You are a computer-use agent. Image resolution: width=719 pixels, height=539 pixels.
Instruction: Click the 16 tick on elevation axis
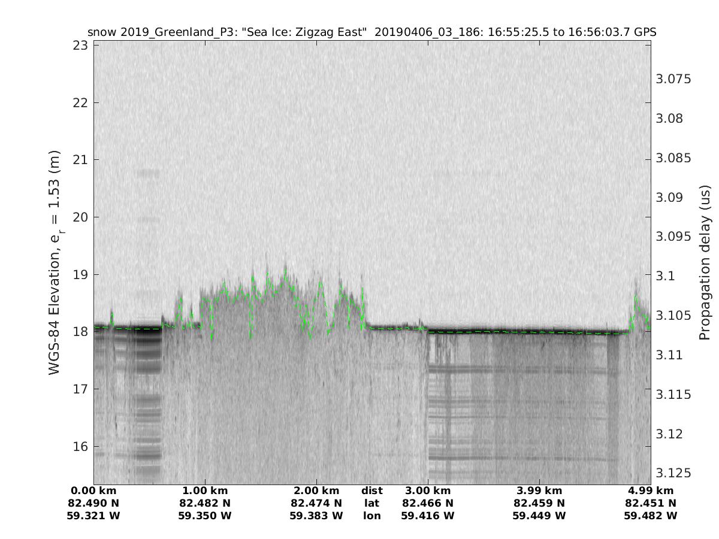pyautogui.click(x=81, y=447)
